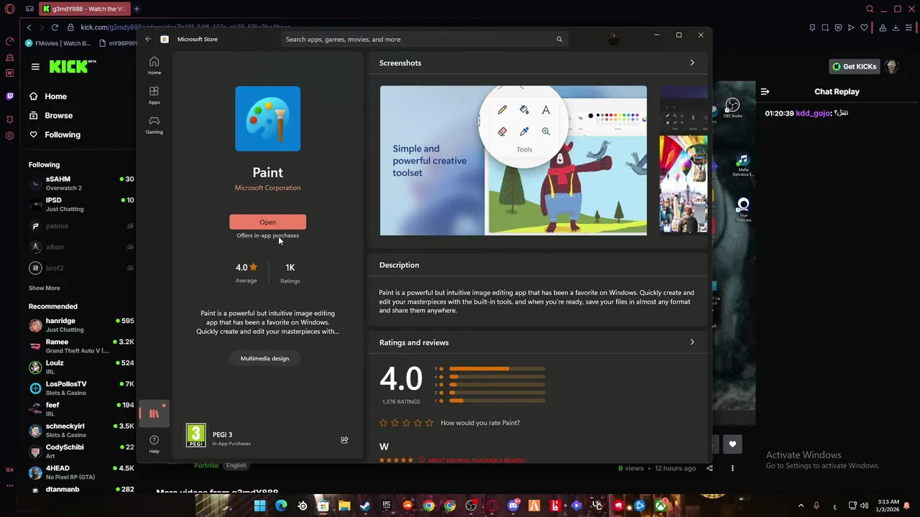Open LosPollosTV recommended channel
This screenshot has width=920, height=517.
pyautogui.click(x=81, y=388)
